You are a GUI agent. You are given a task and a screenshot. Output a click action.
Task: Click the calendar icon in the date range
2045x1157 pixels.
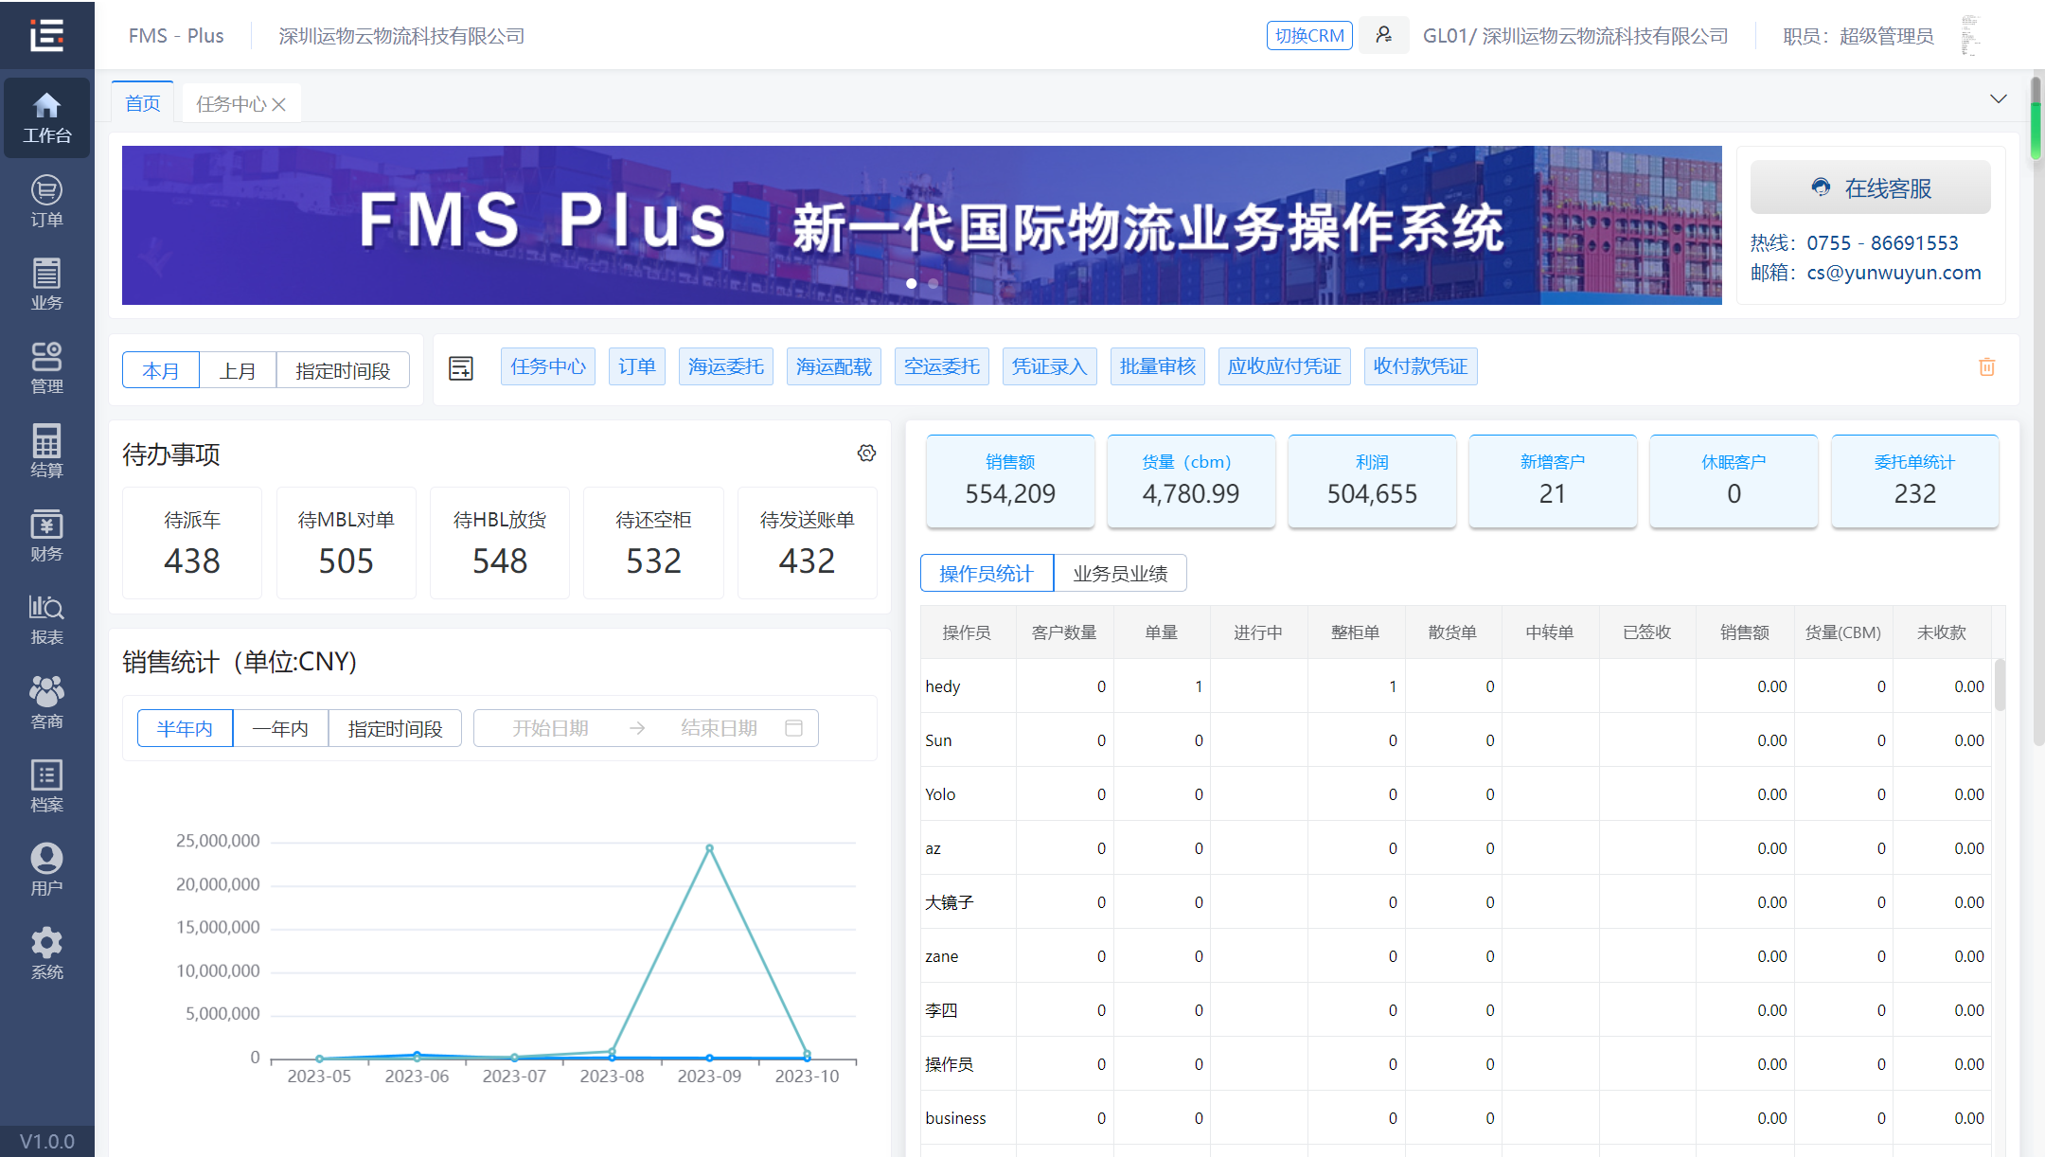click(x=794, y=728)
